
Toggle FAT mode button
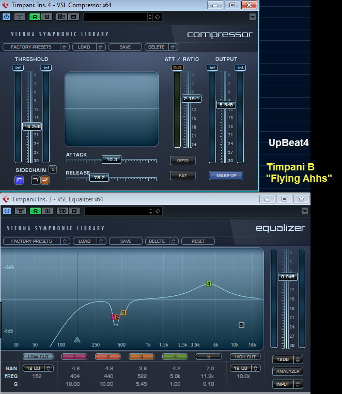(183, 176)
